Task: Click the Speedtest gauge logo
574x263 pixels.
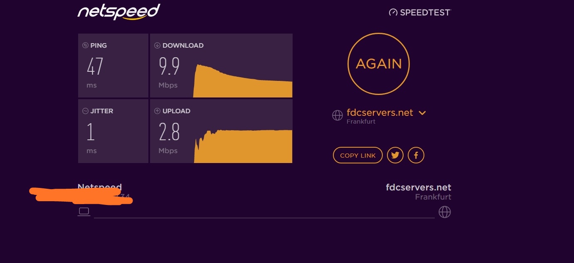Action: point(393,12)
